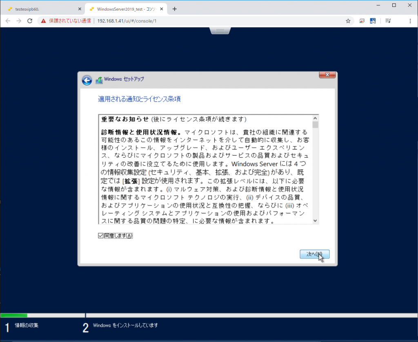Check the 同意します(A) checkbox
418x342 pixels.
point(100,236)
